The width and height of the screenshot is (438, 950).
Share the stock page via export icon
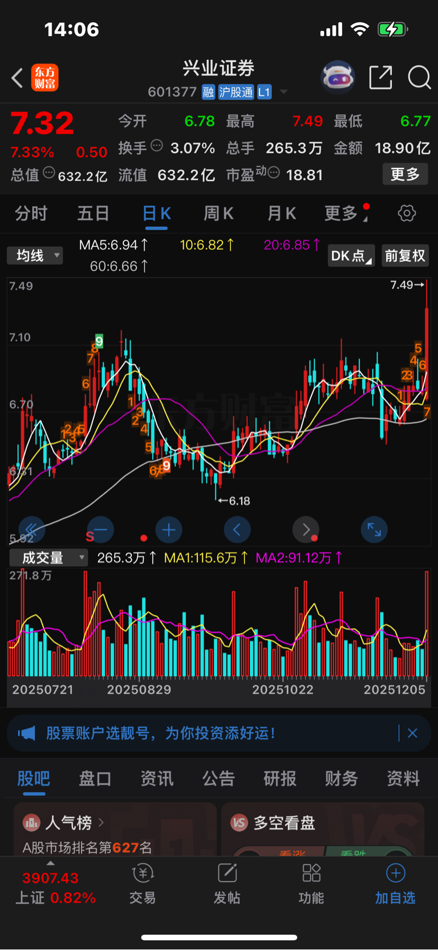381,77
